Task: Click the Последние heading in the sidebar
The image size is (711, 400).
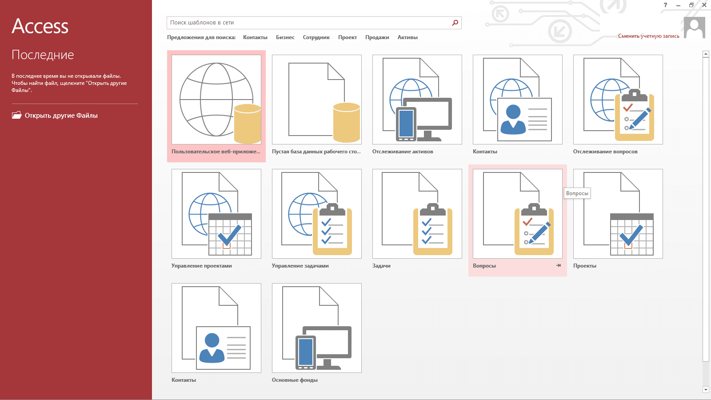Action: pyautogui.click(x=43, y=55)
